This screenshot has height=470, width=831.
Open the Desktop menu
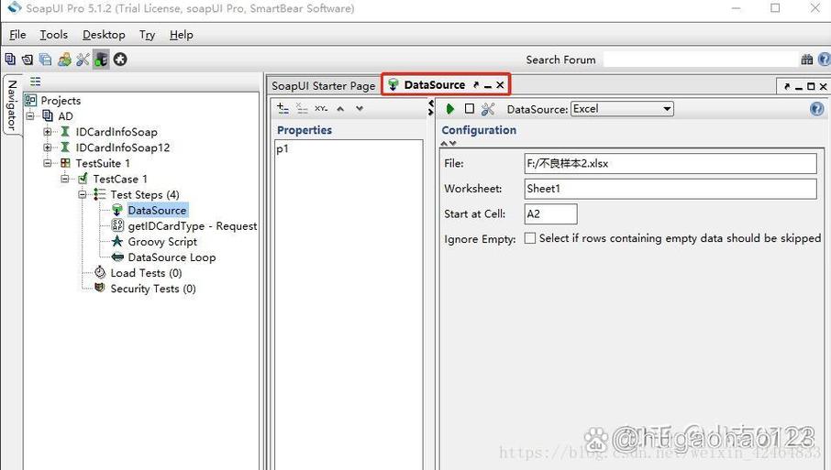pyautogui.click(x=104, y=35)
